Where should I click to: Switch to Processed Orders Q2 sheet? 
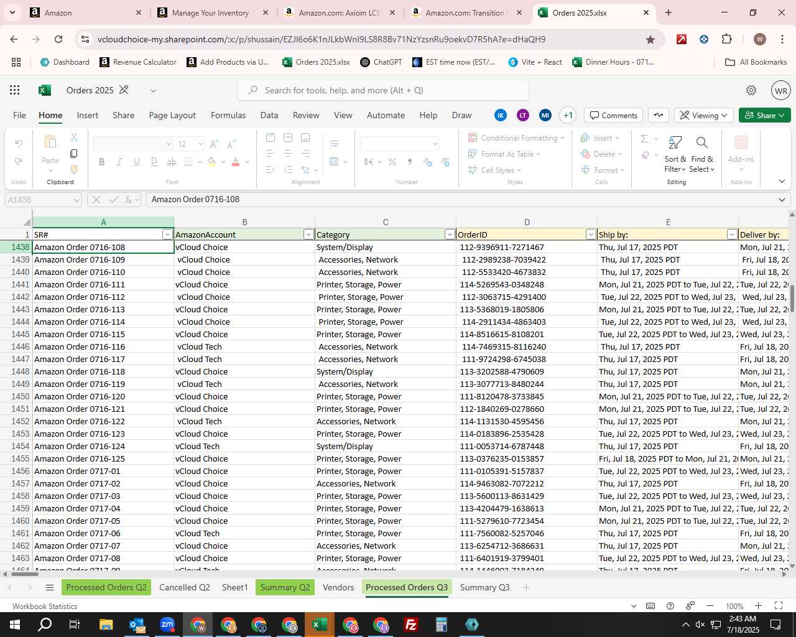(106, 587)
